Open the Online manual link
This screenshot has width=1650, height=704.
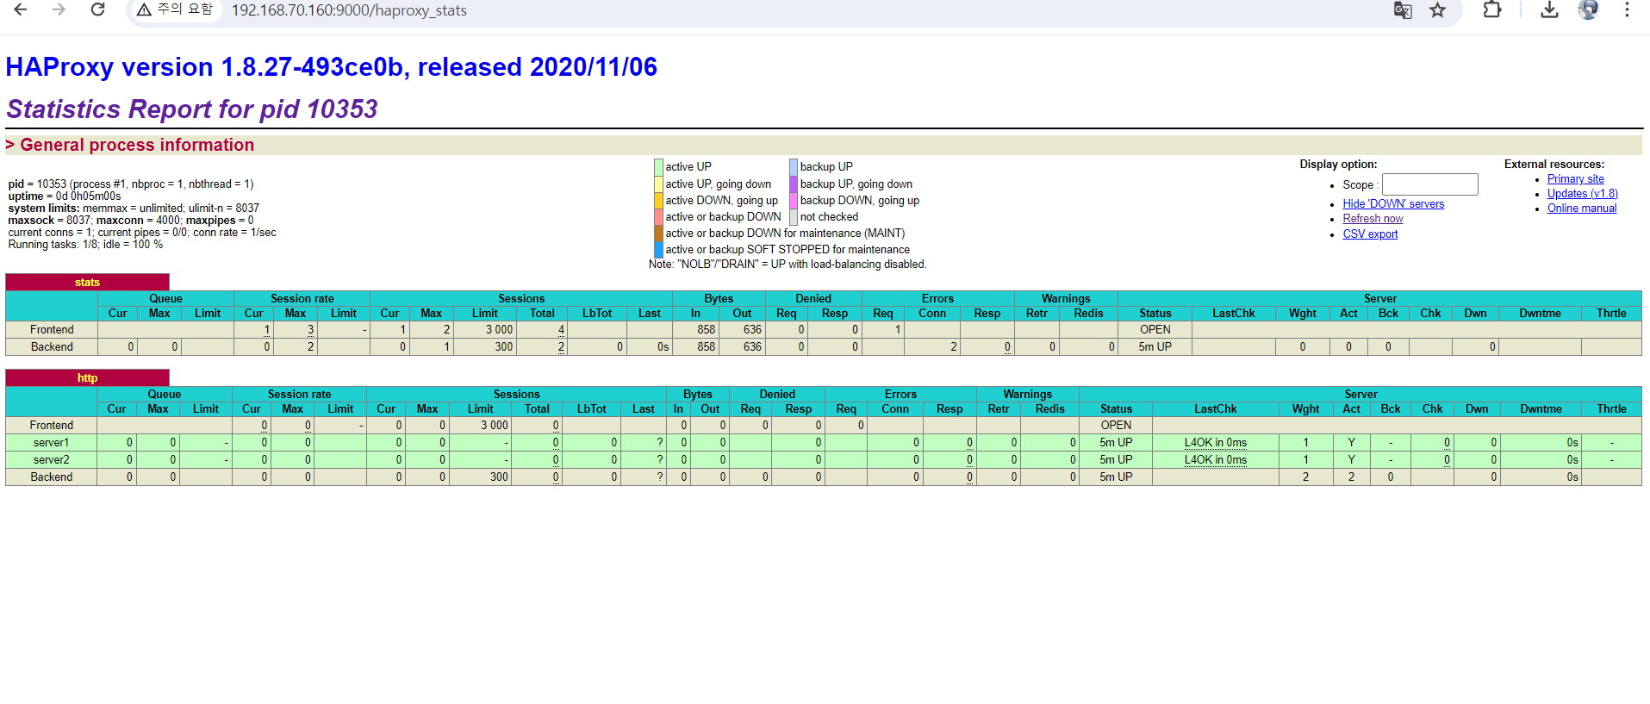click(x=1581, y=209)
